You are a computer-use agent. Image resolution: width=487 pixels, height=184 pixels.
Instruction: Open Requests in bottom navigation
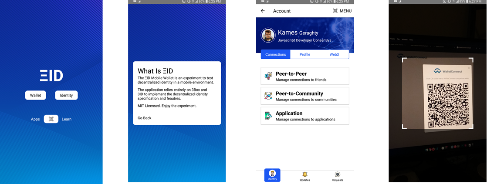337,176
